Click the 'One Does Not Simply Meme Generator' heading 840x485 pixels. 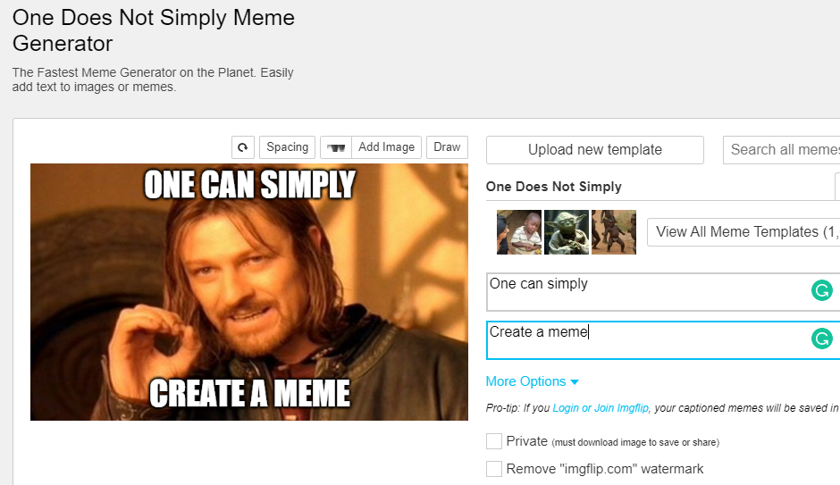pyautogui.click(x=154, y=30)
